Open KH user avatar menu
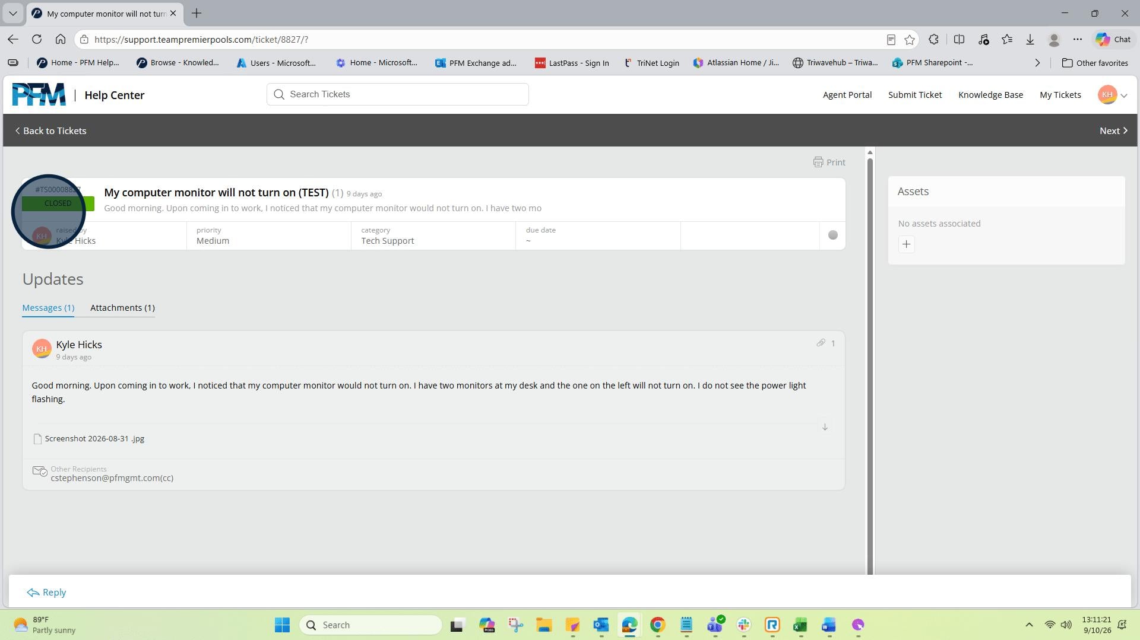 coord(1112,95)
